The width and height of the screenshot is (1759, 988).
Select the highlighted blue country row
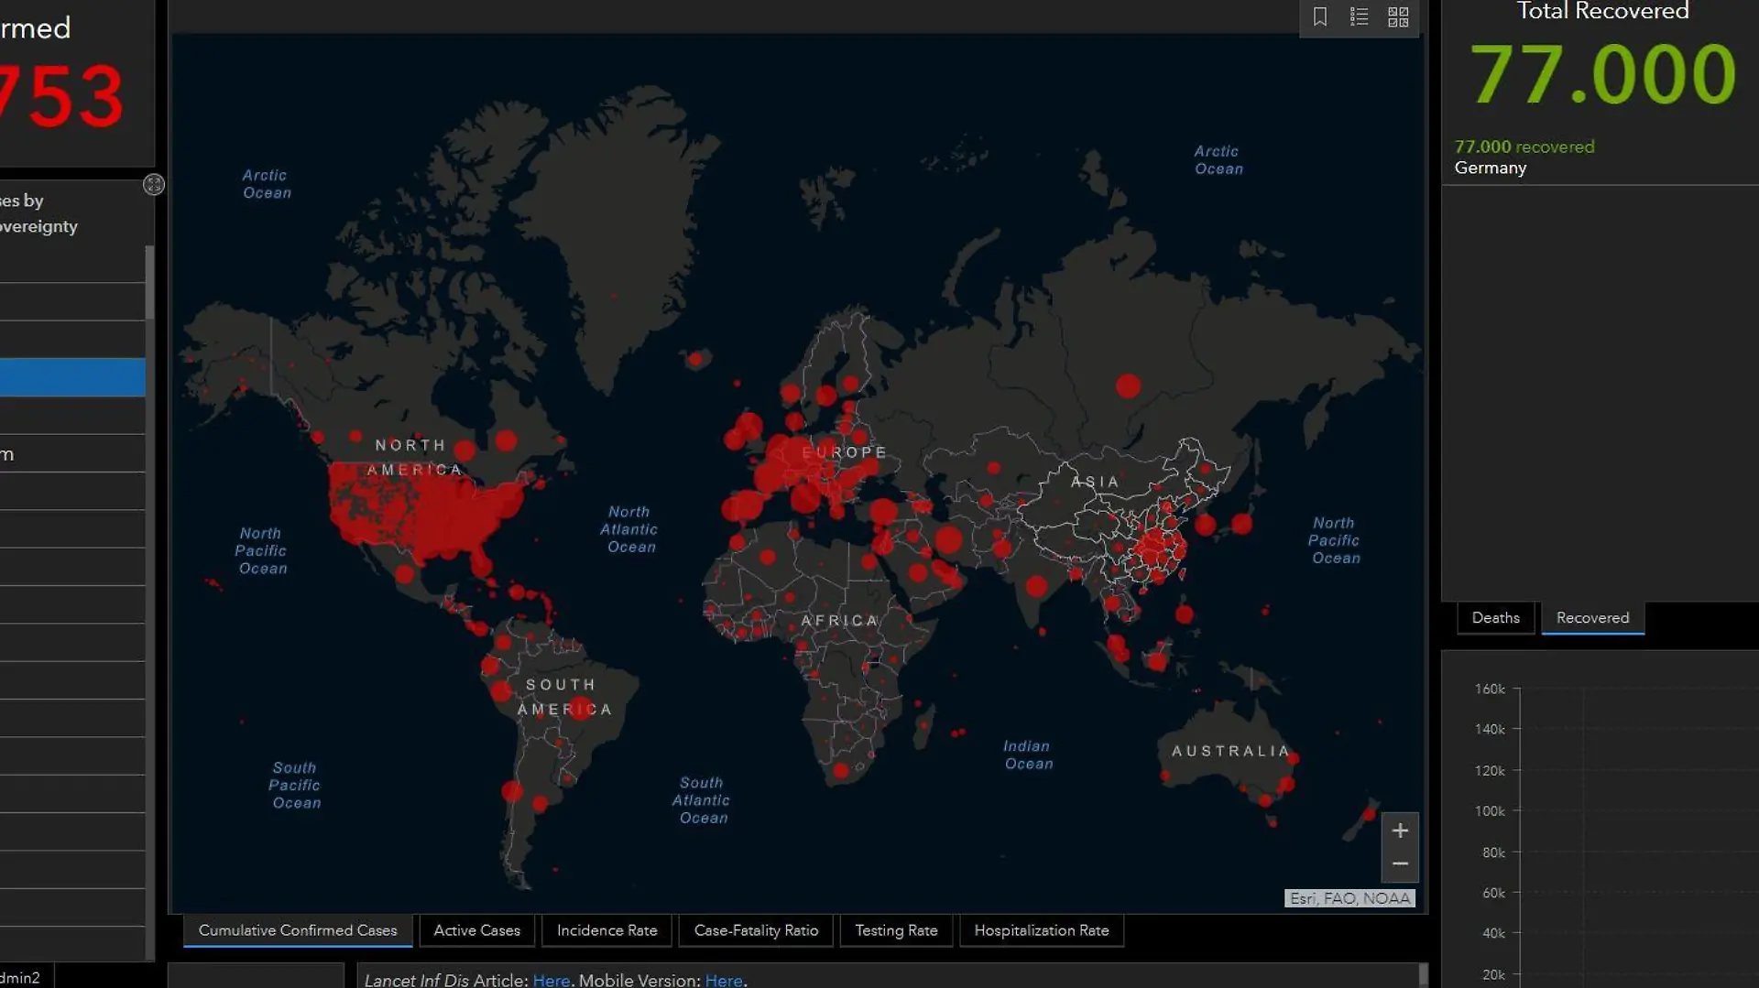click(x=72, y=377)
